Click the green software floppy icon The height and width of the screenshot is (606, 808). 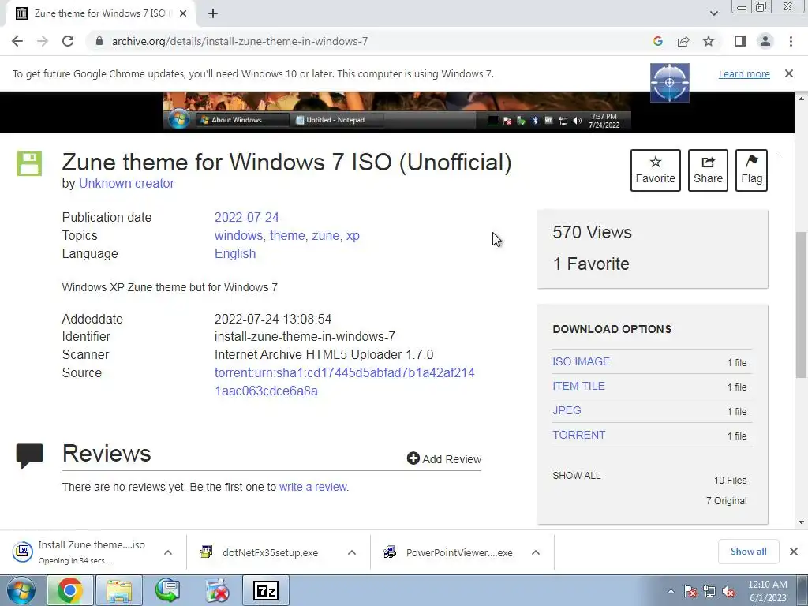29,164
